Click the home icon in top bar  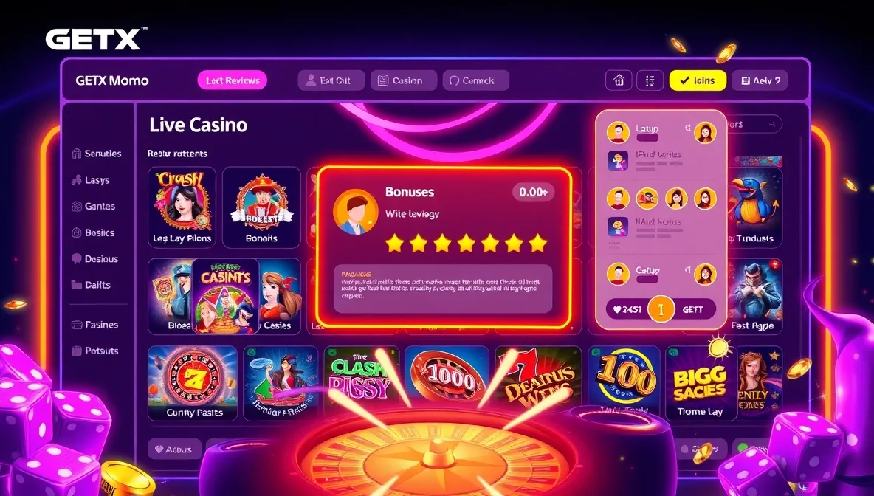619,80
